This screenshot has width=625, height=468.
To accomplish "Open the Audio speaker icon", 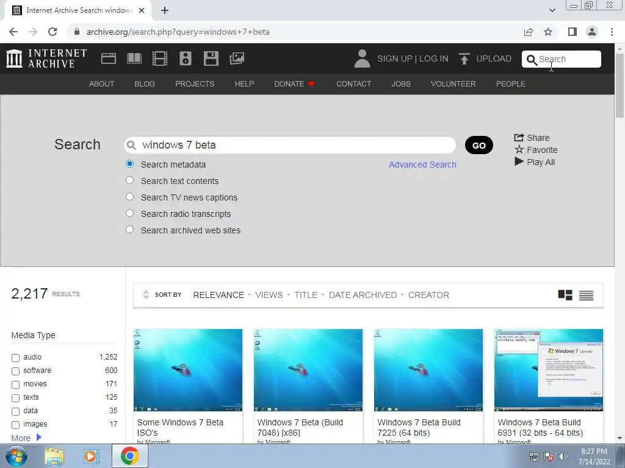I will click(x=186, y=58).
